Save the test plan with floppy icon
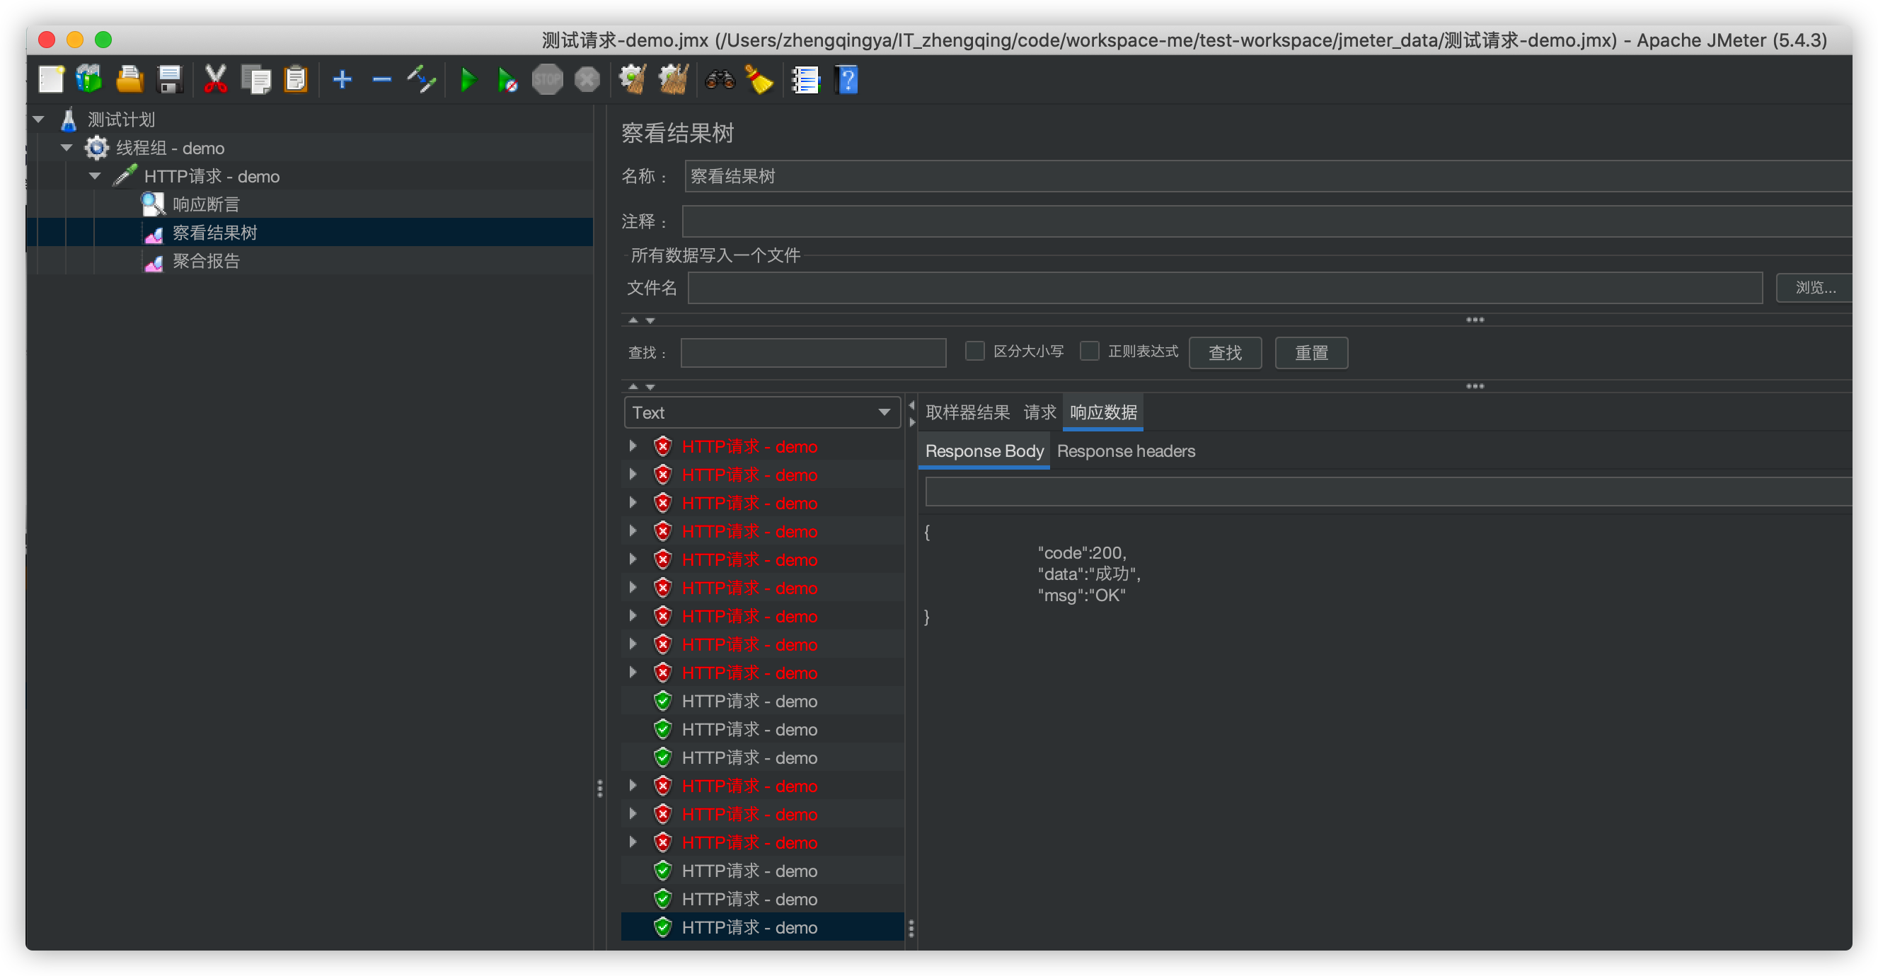1878x976 pixels. 170,79
